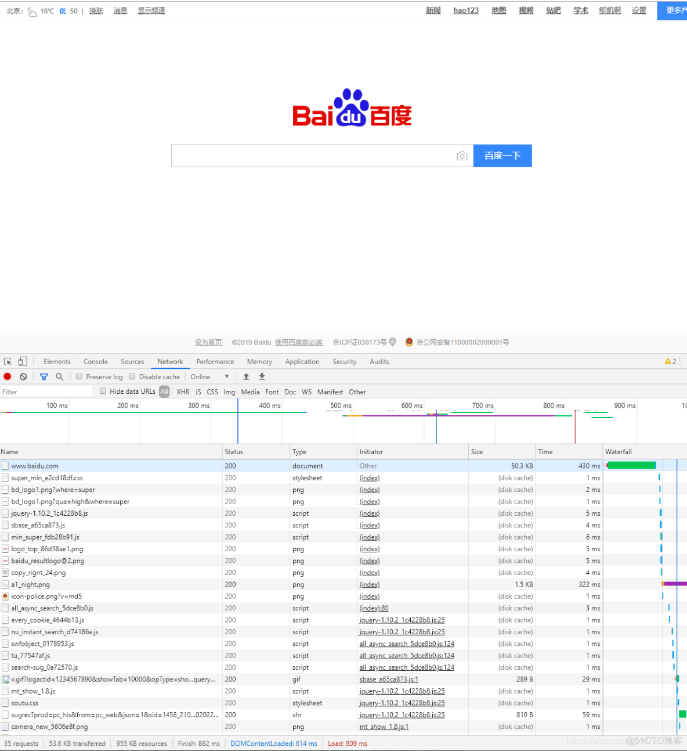
Task: Click the 设为首页 footer link
Action: tap(209, 343)
